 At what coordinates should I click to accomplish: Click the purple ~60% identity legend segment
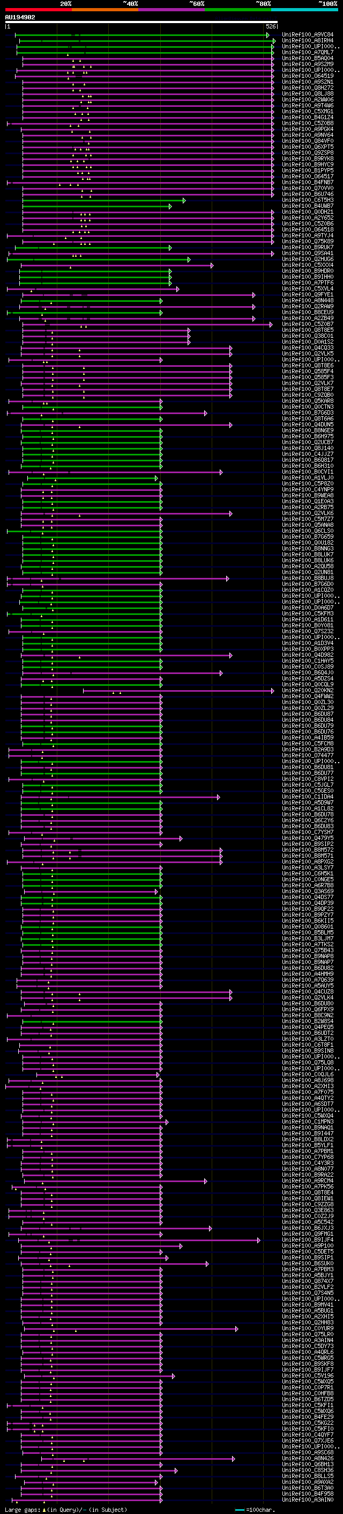(172, 10)
